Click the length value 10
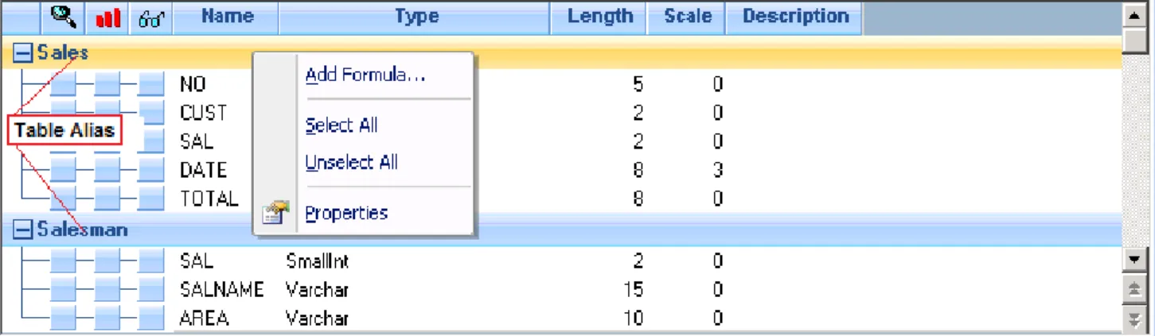 pyautogui.click(x=634, y=318)
